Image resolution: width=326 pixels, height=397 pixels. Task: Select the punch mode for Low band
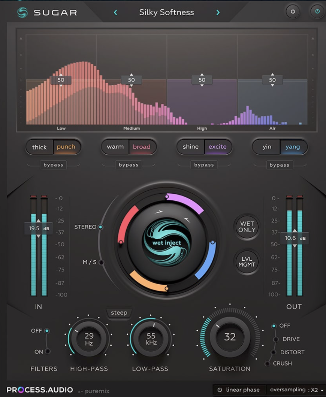66,147
